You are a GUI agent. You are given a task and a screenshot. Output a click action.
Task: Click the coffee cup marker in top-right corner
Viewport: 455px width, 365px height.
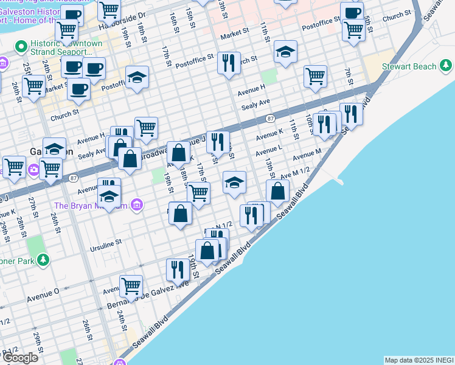[x=351, y=13]
